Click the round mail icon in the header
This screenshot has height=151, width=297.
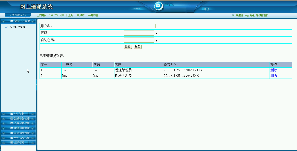(159, 6)
